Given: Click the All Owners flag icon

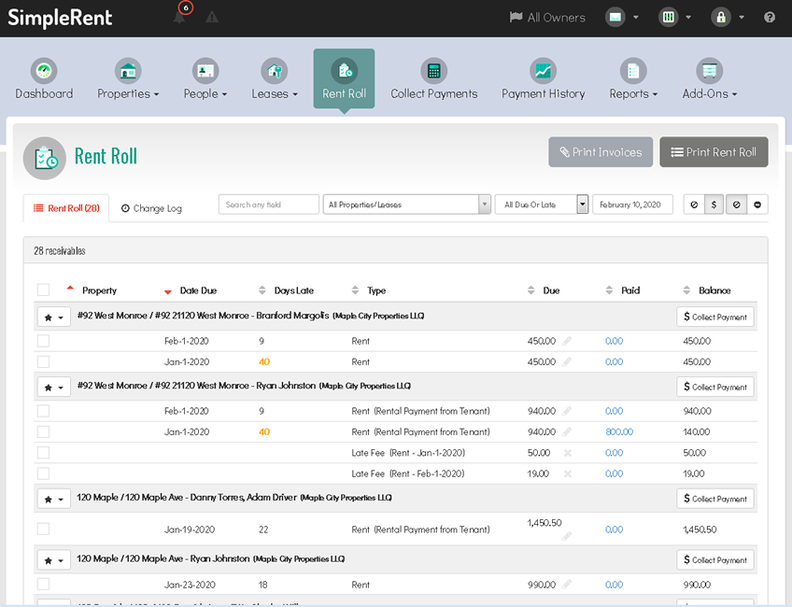Looking at the screenshot, I should 516,17.
